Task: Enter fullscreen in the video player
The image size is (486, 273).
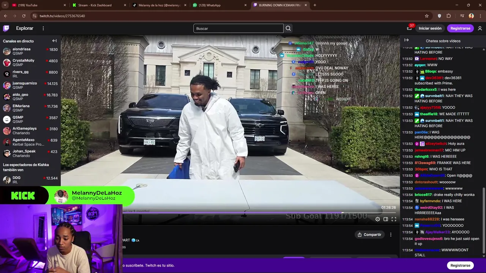Action: point(394,219)
